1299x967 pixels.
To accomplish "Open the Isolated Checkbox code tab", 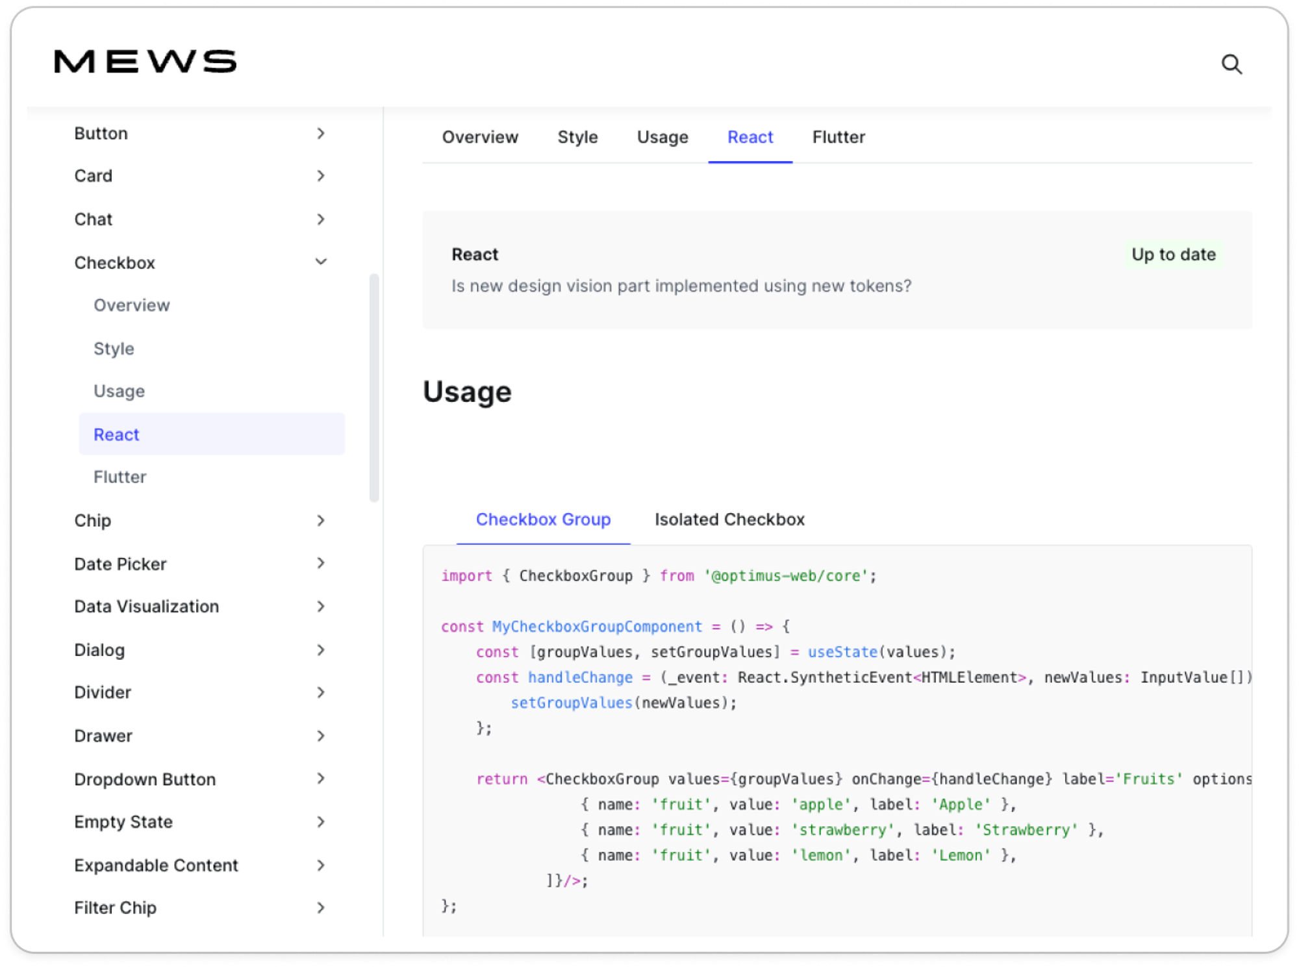I will click(729, 520).
